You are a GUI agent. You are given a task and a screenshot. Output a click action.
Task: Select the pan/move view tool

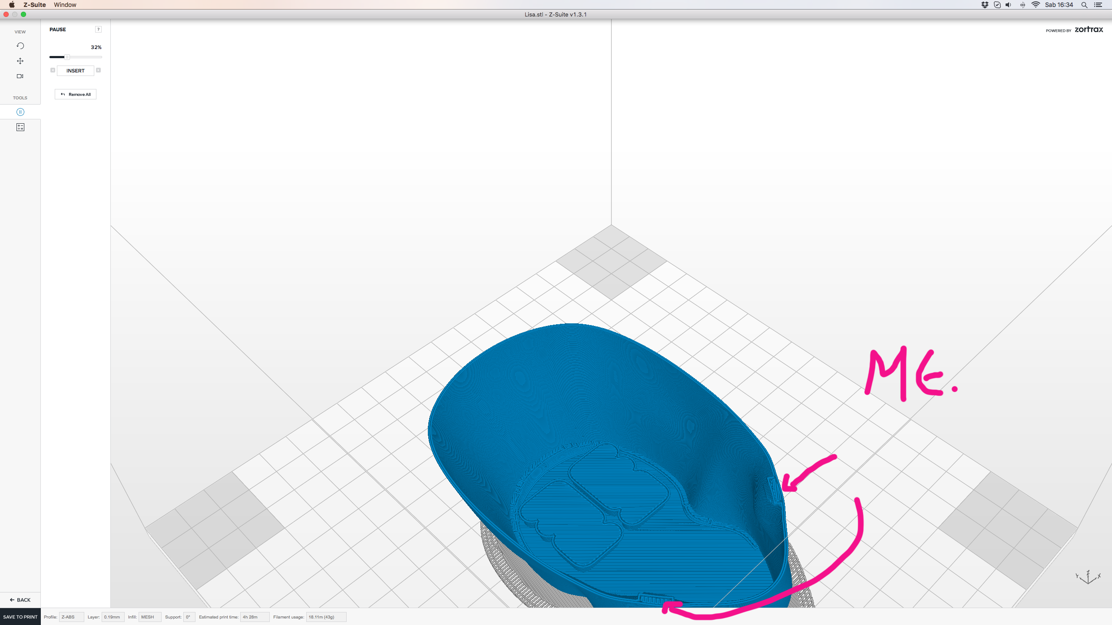pyautogui.click(x=20, y=61)
